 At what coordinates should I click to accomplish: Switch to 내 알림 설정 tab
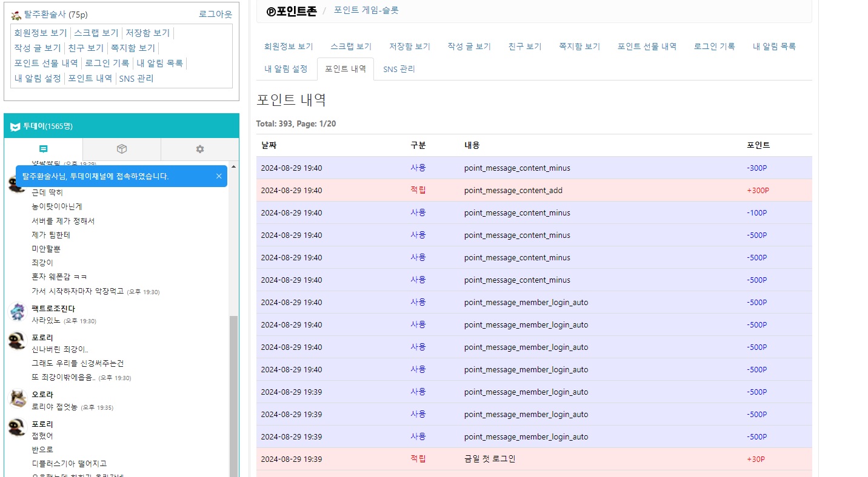pyautogui.click(x=286, y=69)
